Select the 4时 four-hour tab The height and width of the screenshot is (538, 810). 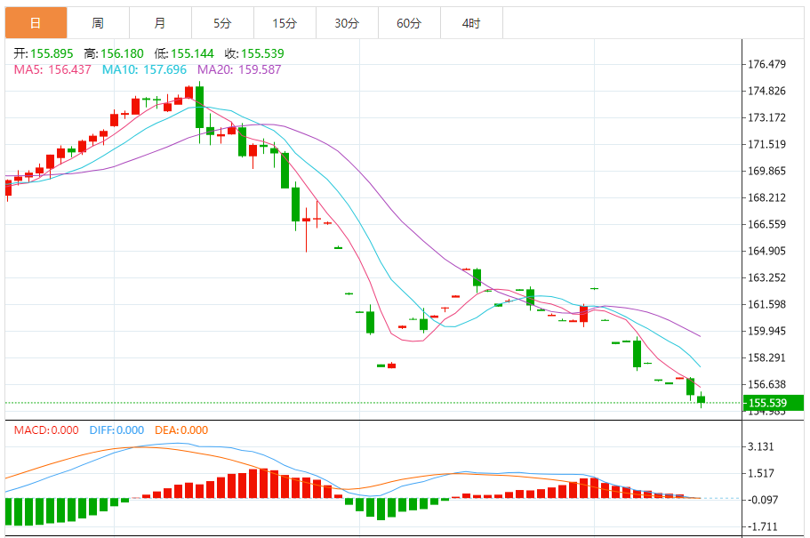tap(471, 23)
